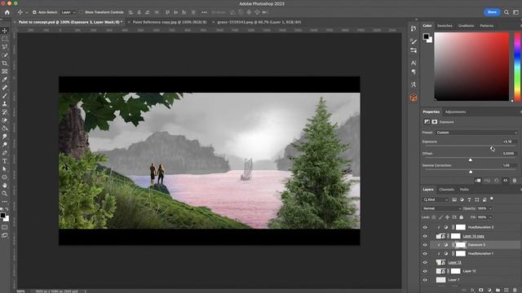Viewport: 522px width, 293px height.
Task: Select the Brush tool
Action: 5,96
